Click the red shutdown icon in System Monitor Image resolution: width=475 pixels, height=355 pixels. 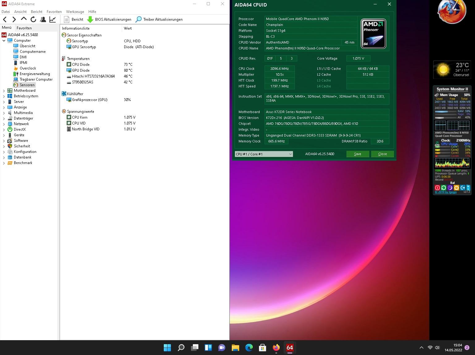[437, 188]
